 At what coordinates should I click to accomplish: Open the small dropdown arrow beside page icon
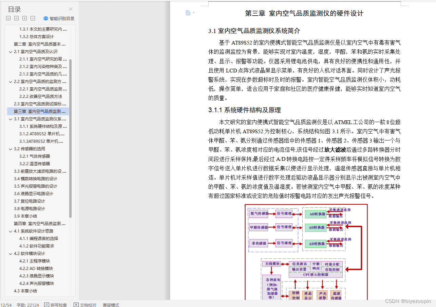[x=193, y=13]
